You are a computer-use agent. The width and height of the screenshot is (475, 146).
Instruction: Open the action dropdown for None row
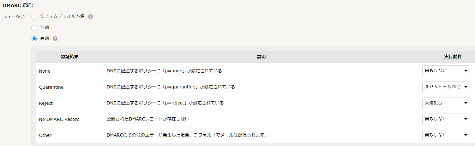point(446,71)
